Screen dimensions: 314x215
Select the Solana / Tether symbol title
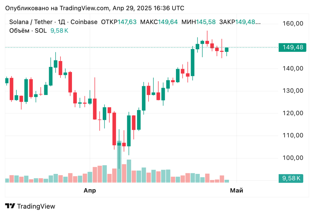(x=31, y=22)
